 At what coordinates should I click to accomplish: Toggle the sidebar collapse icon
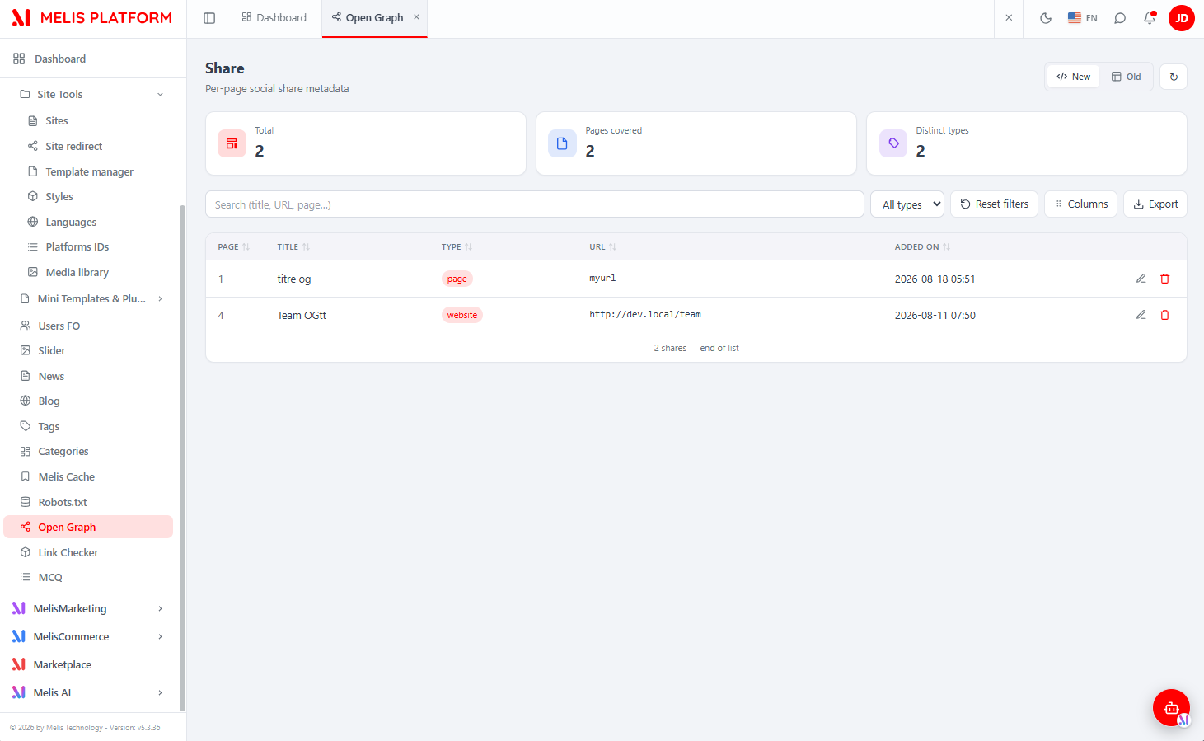(209, 18)
